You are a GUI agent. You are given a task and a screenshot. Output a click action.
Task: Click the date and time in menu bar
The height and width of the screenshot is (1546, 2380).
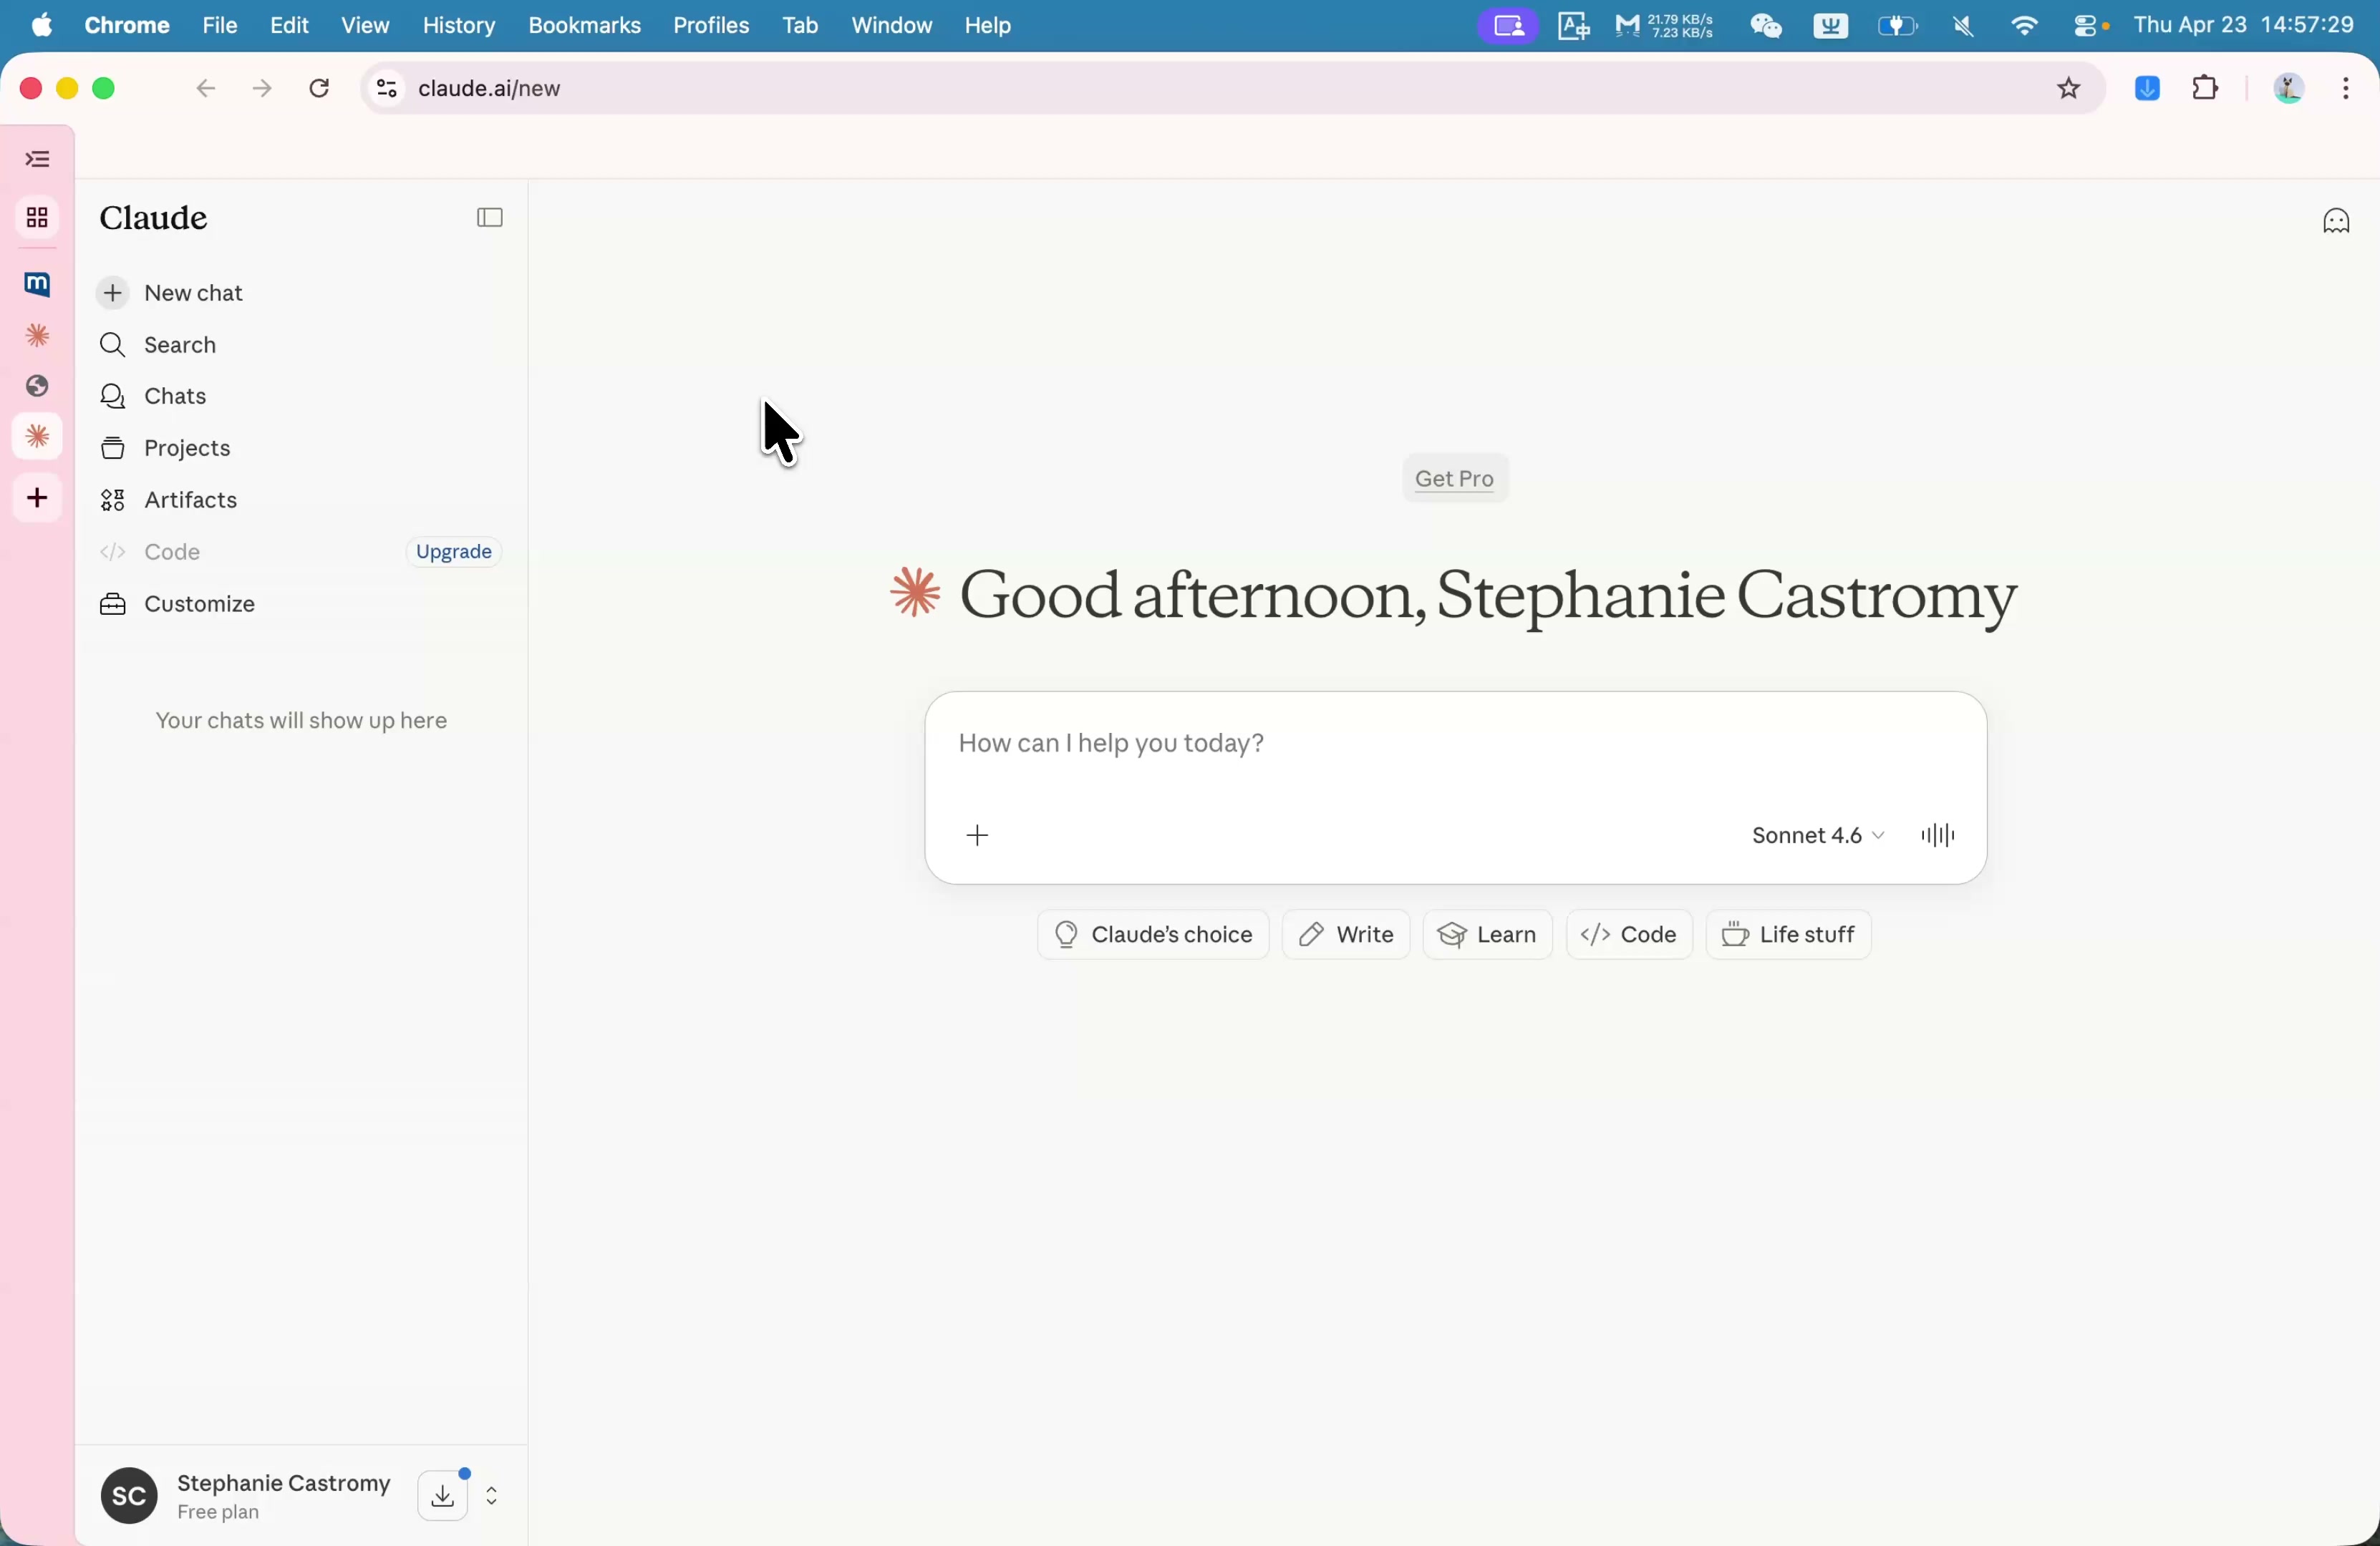coord(2245,25)
